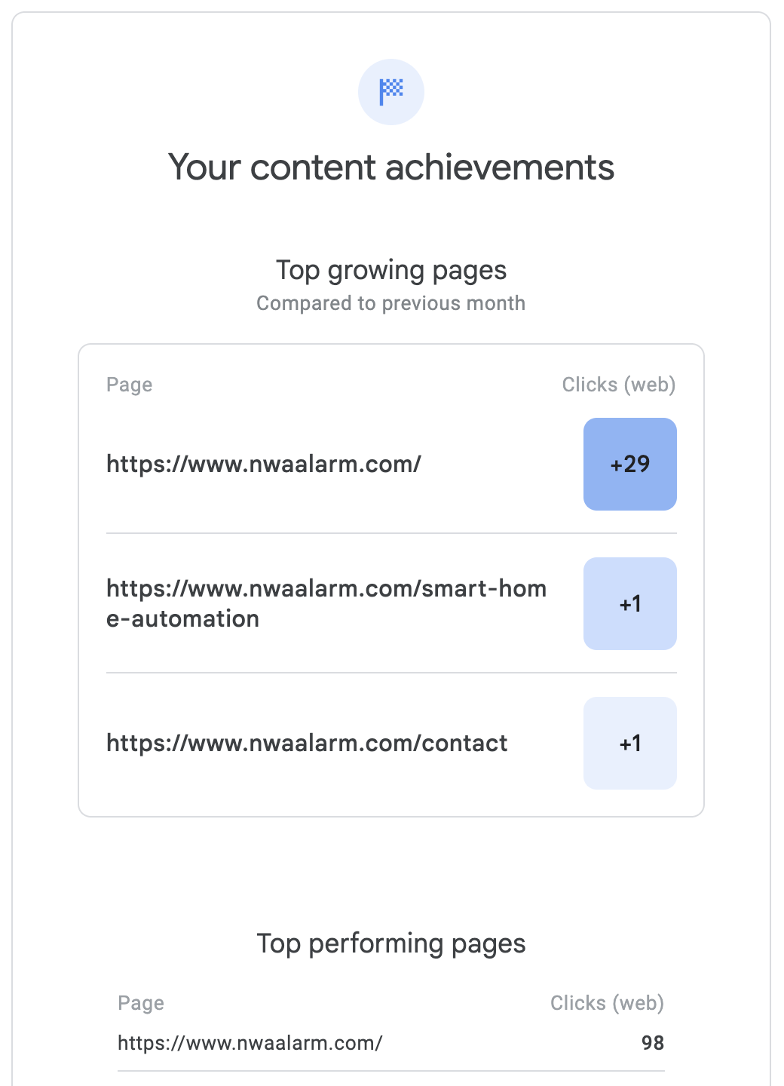The width and height of the screenshot is (784, 1086).
Task: Click the "Compared to previous month" subtitle
Action: point(391,303)
